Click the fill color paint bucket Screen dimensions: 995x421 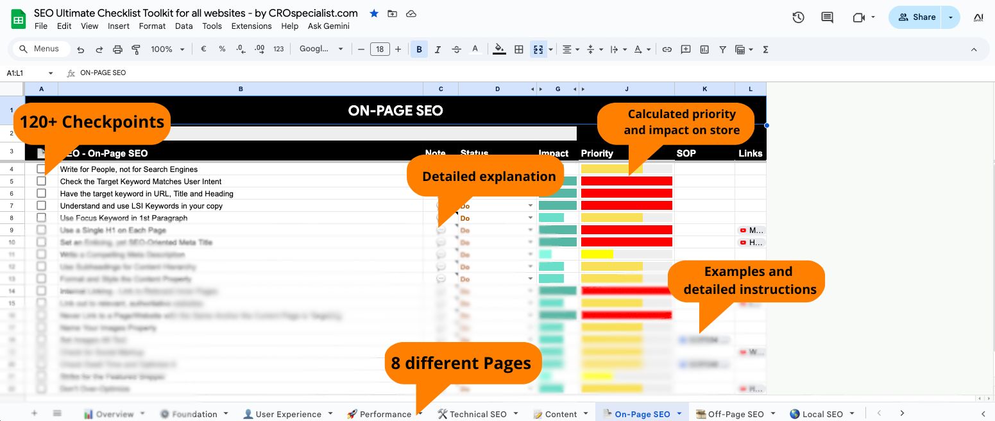[498, 49]
